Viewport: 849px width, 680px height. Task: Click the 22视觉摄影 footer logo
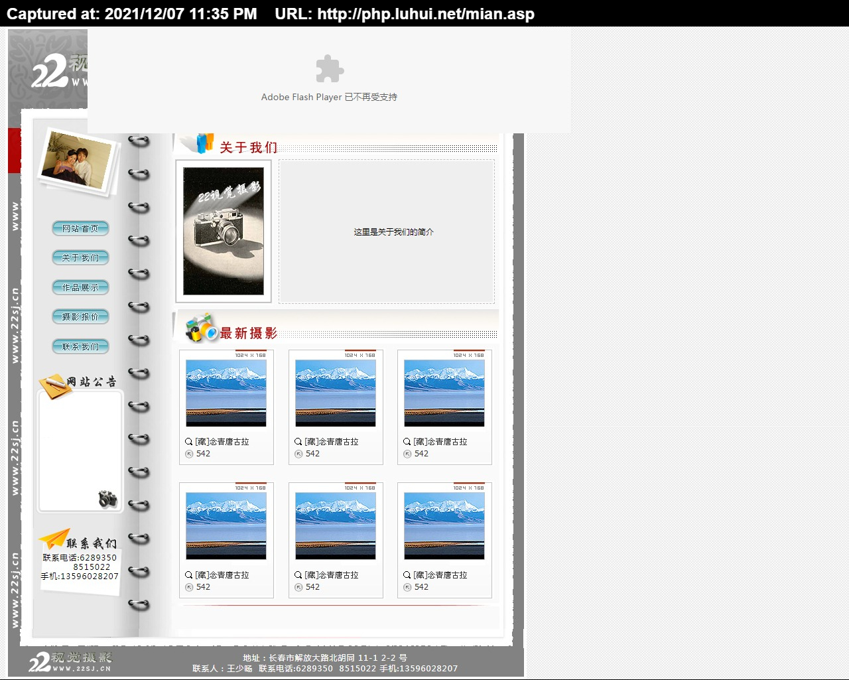[70, 661]
